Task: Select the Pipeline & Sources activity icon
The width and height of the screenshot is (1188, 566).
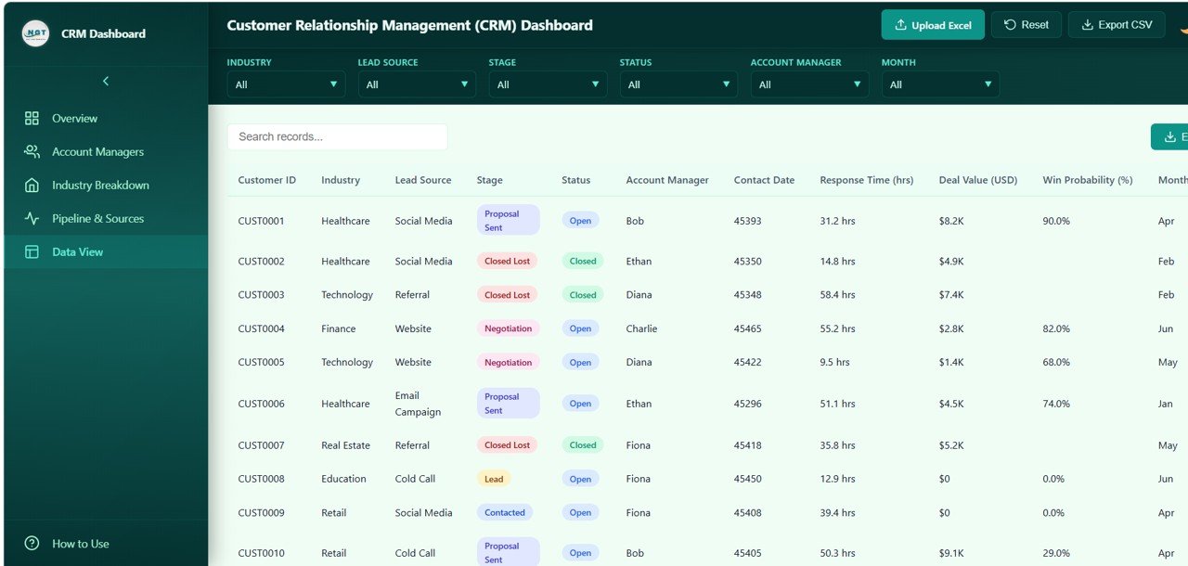Action: tap(32, 218)
